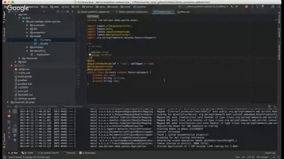Select pom.xml in the project tree

[23, 91]
